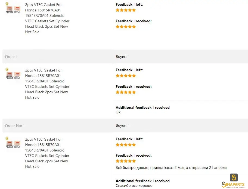The height and width of the screenshot is (189, 248).
Task: Click Buyer label in the middle order header
Action: 121,57
